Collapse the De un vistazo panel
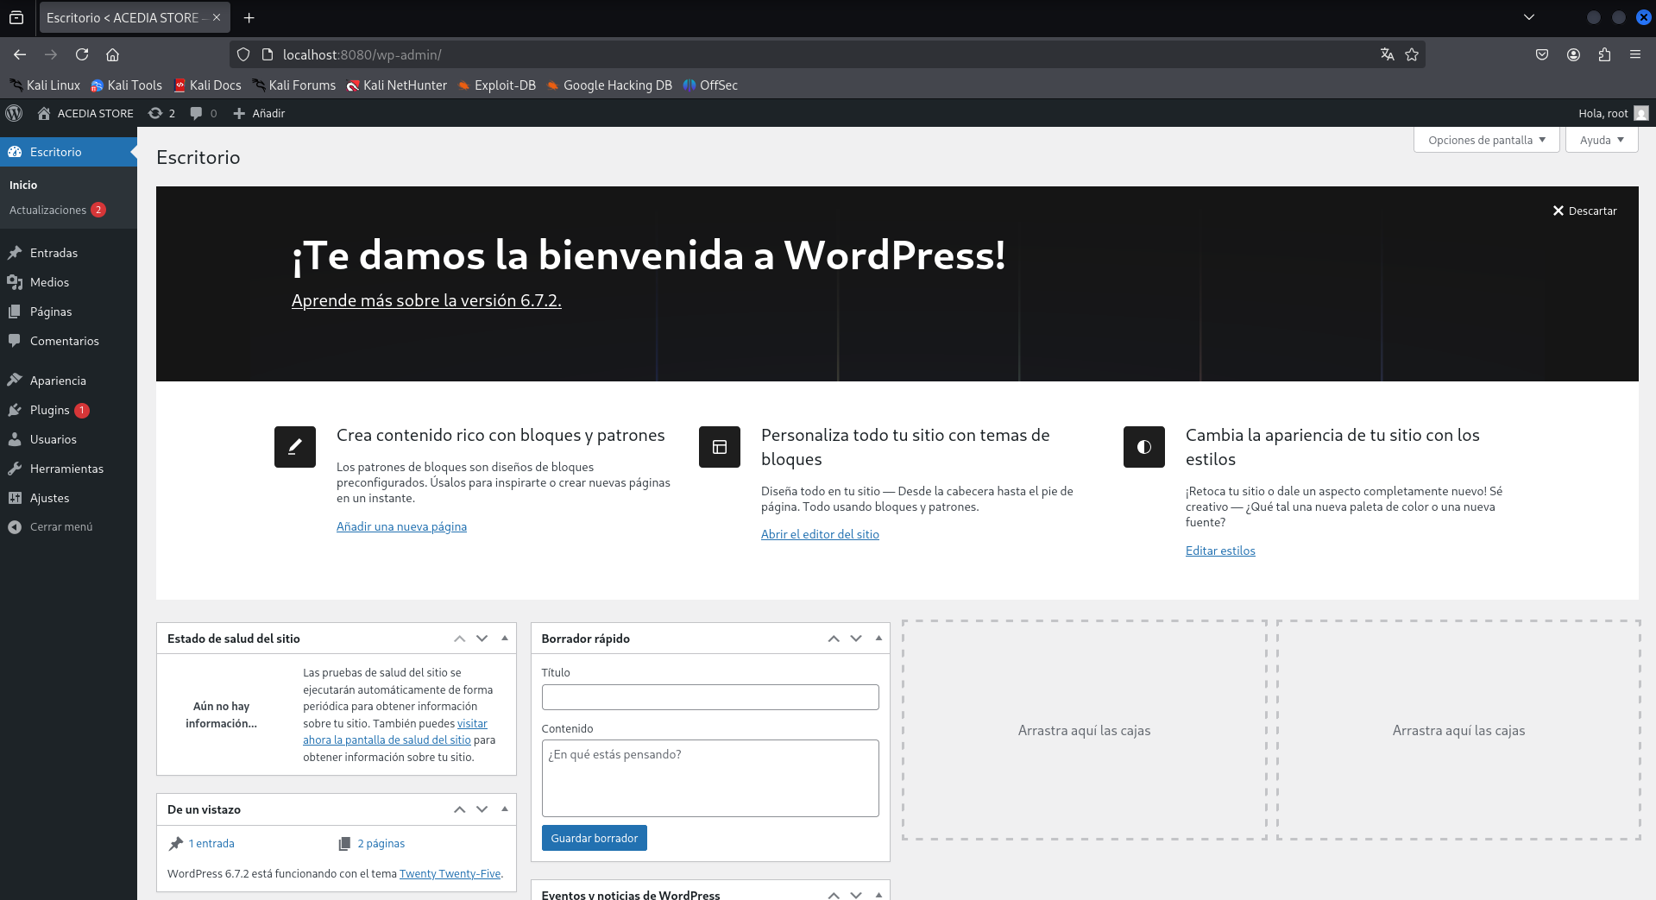This screenshot has width=1656, height=900. pos(505,809)
